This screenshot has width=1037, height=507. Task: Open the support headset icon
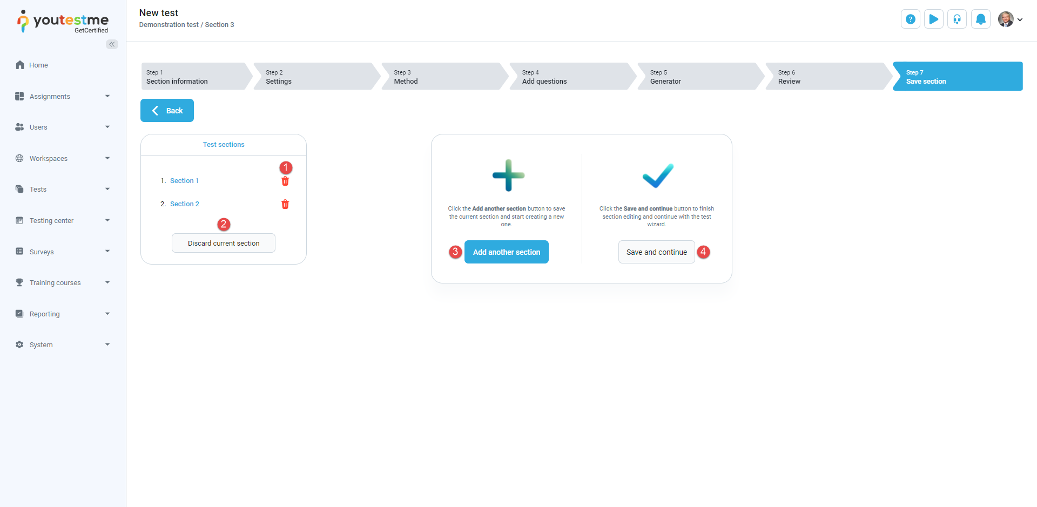[957, 19]
